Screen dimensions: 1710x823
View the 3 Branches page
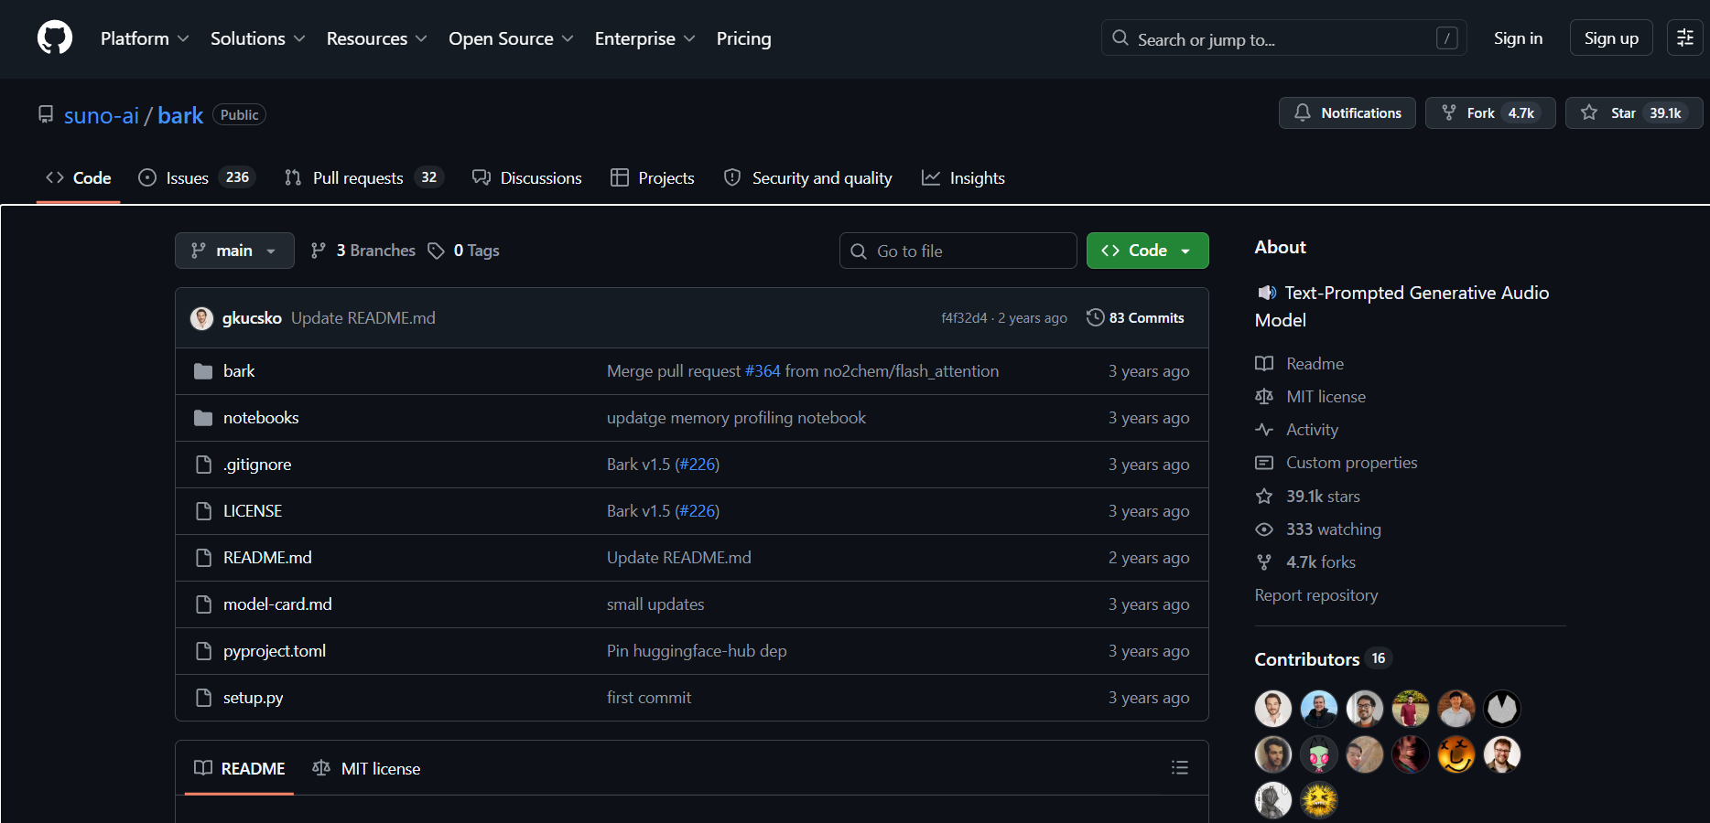pos(363,251)
